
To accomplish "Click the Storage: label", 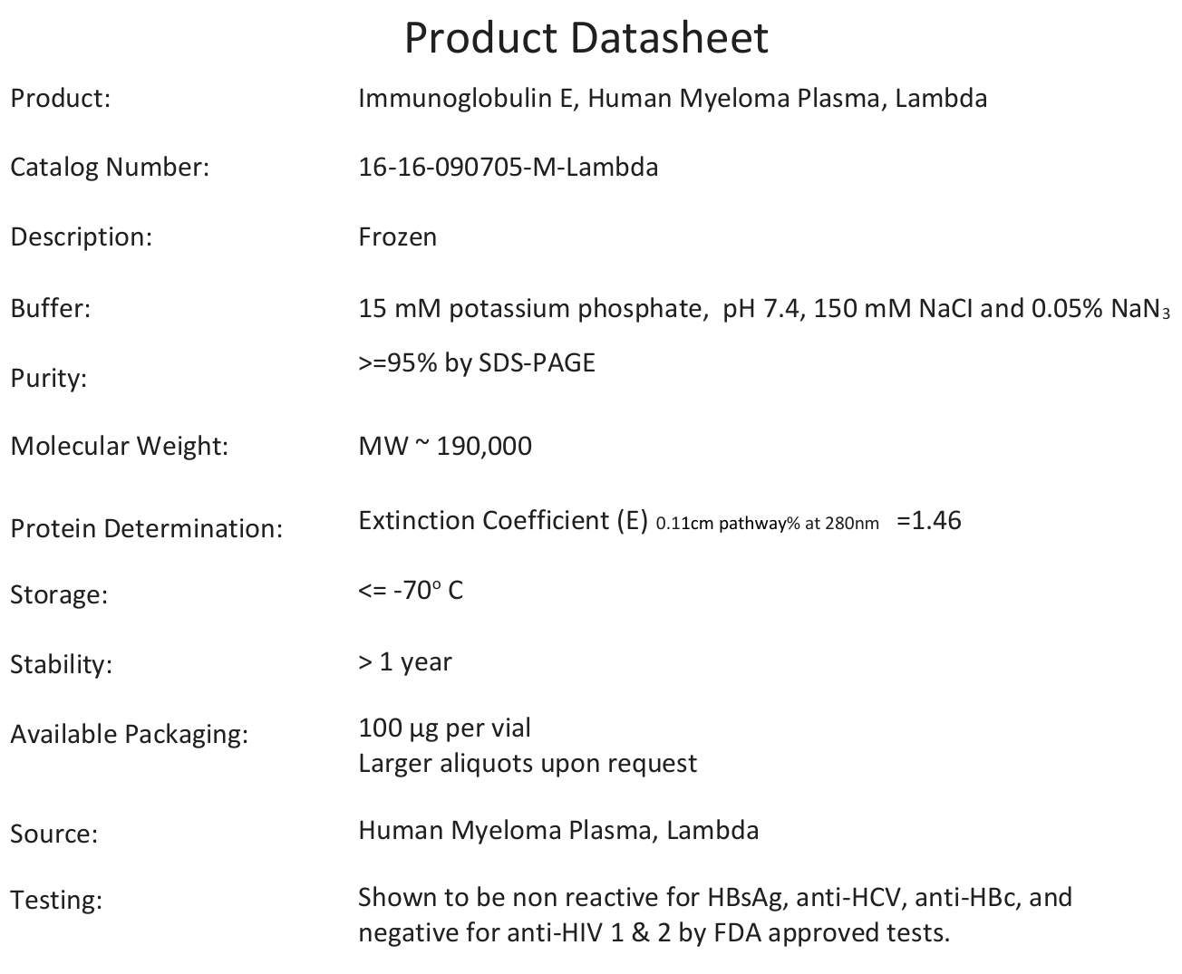I will pos(58,595).
